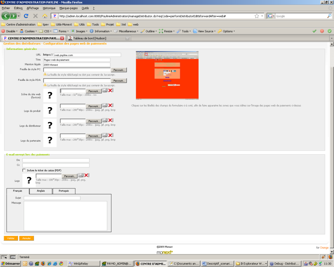The width and height of the screenshot is (334, 267).
Task: Preview e-mail Logo with magnifier icon
Action: coord(81,175)
